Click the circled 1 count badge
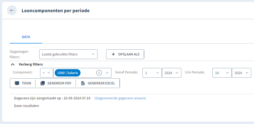 point(99,73)
